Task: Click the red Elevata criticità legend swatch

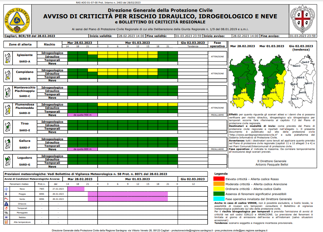Action: [219, 179]
